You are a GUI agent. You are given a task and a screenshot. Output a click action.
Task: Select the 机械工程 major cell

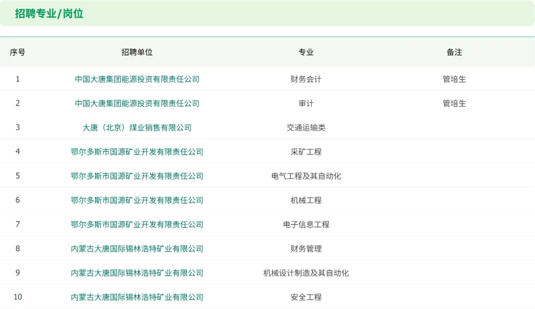306,200
